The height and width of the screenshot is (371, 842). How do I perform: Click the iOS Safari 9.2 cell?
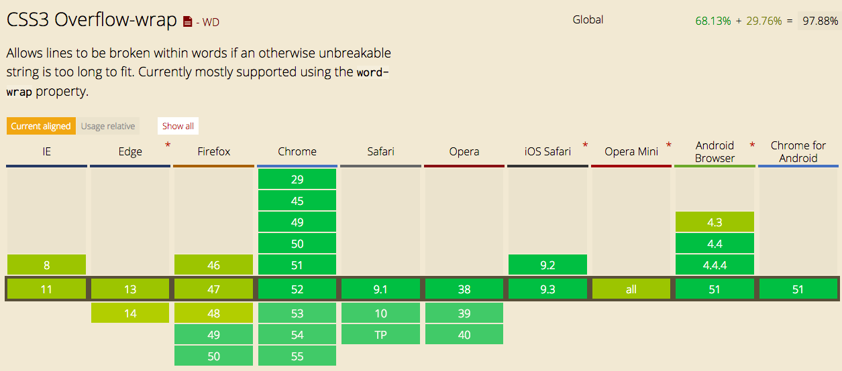pyautogui.click(x=547, y=265)
